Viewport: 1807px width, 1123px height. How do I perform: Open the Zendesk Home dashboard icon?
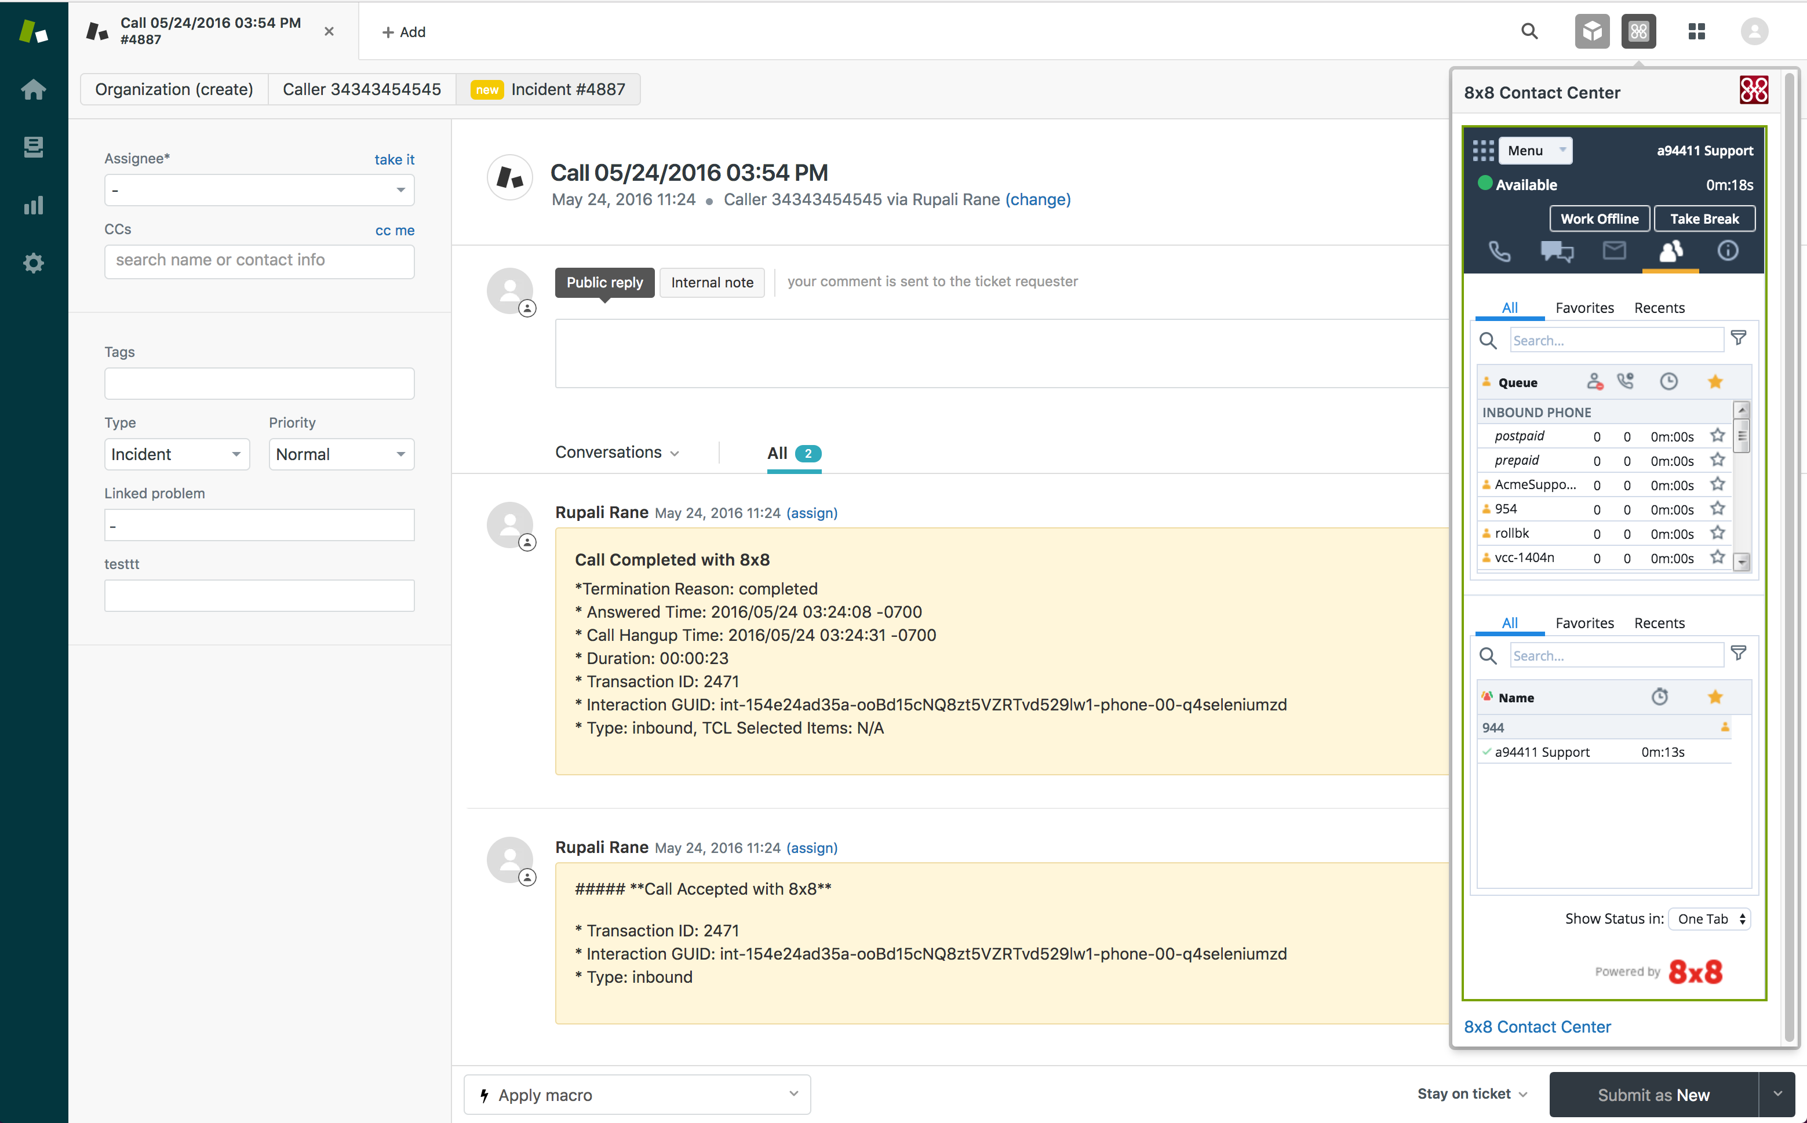[34, 90]
